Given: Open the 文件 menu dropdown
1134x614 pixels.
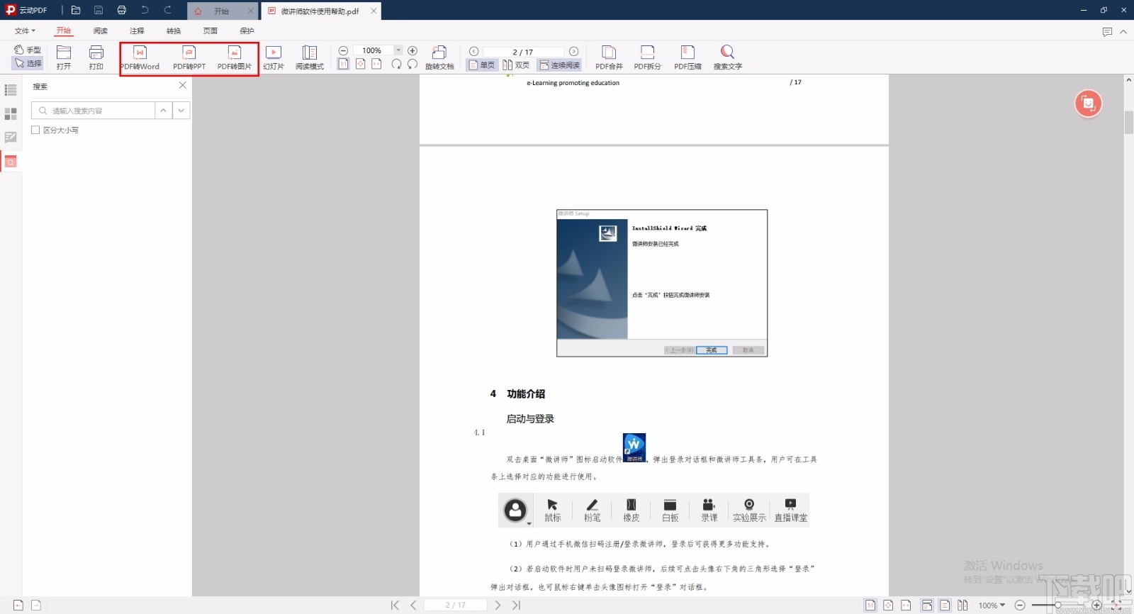Looking at the screenshot, I should 25,31.
